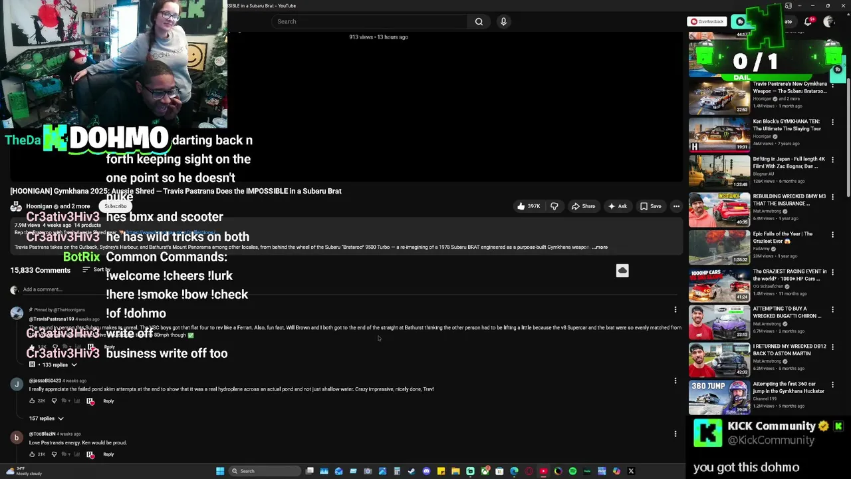Click the Ask button beside Share
Image resolution: width=851 pixels, height=479 pixels.
pyautogui.click(x=617, y=206)
